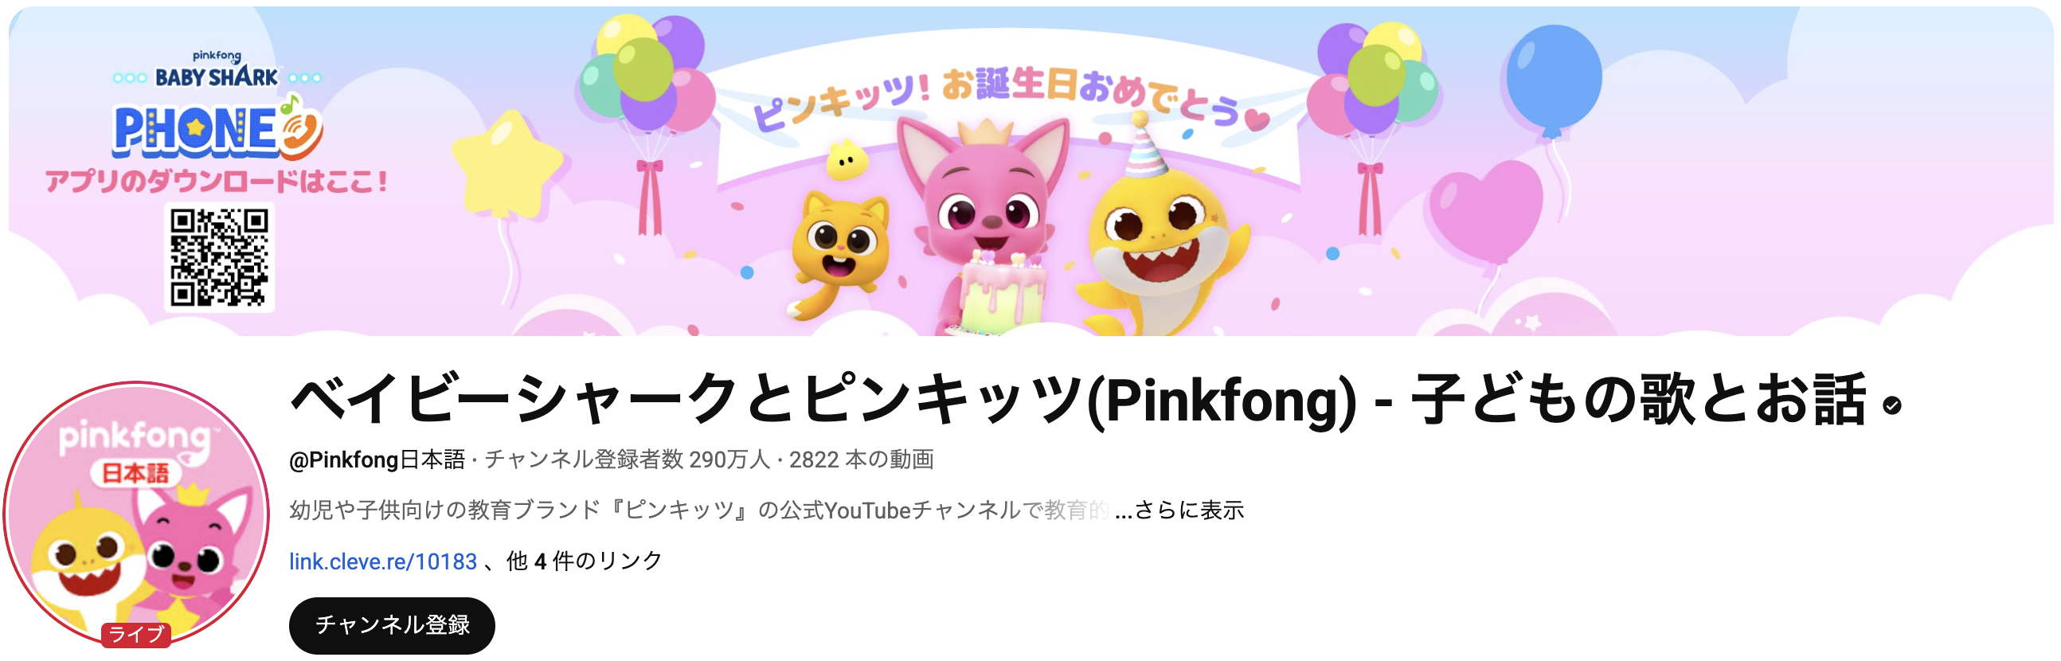Click the red ライブ live badge
This screenshot has width=2061, height=661.
[136, 635]
